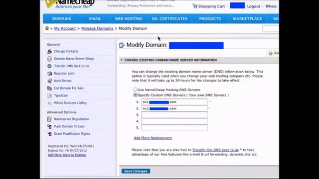This screenshot has height=179, width=319.
Task: Click nameserver field 1 containing ns1
Action: [x=174, y=102]
